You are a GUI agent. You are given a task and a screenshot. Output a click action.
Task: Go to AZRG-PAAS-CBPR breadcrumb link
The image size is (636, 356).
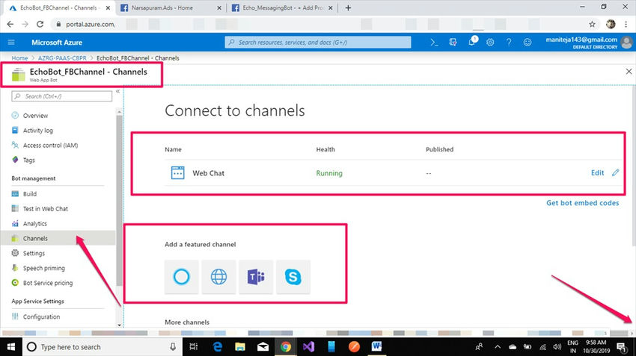[x=62, y=58]
